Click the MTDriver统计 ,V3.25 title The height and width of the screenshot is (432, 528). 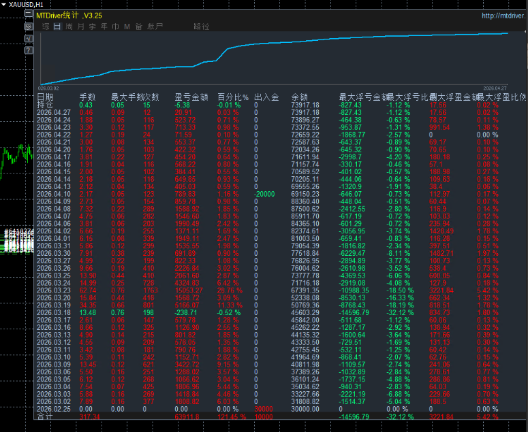[69, 16]
